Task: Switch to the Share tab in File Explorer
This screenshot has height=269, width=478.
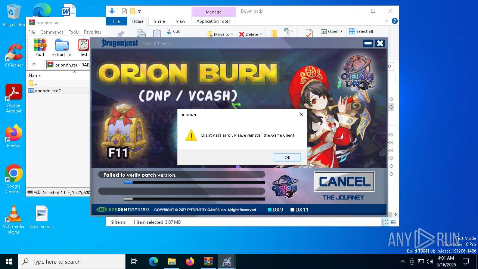Action: [159, 21]
